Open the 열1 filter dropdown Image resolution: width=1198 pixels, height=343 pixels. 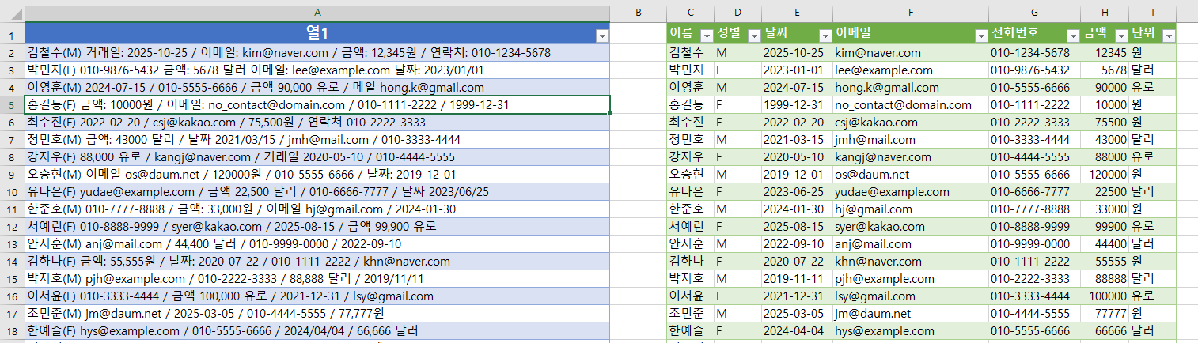(x=601, y=36)
